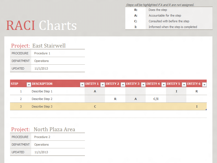Screen dimensions: 217x163
Task: Click 'Does the step' legend text
Action: coord(158,10)
